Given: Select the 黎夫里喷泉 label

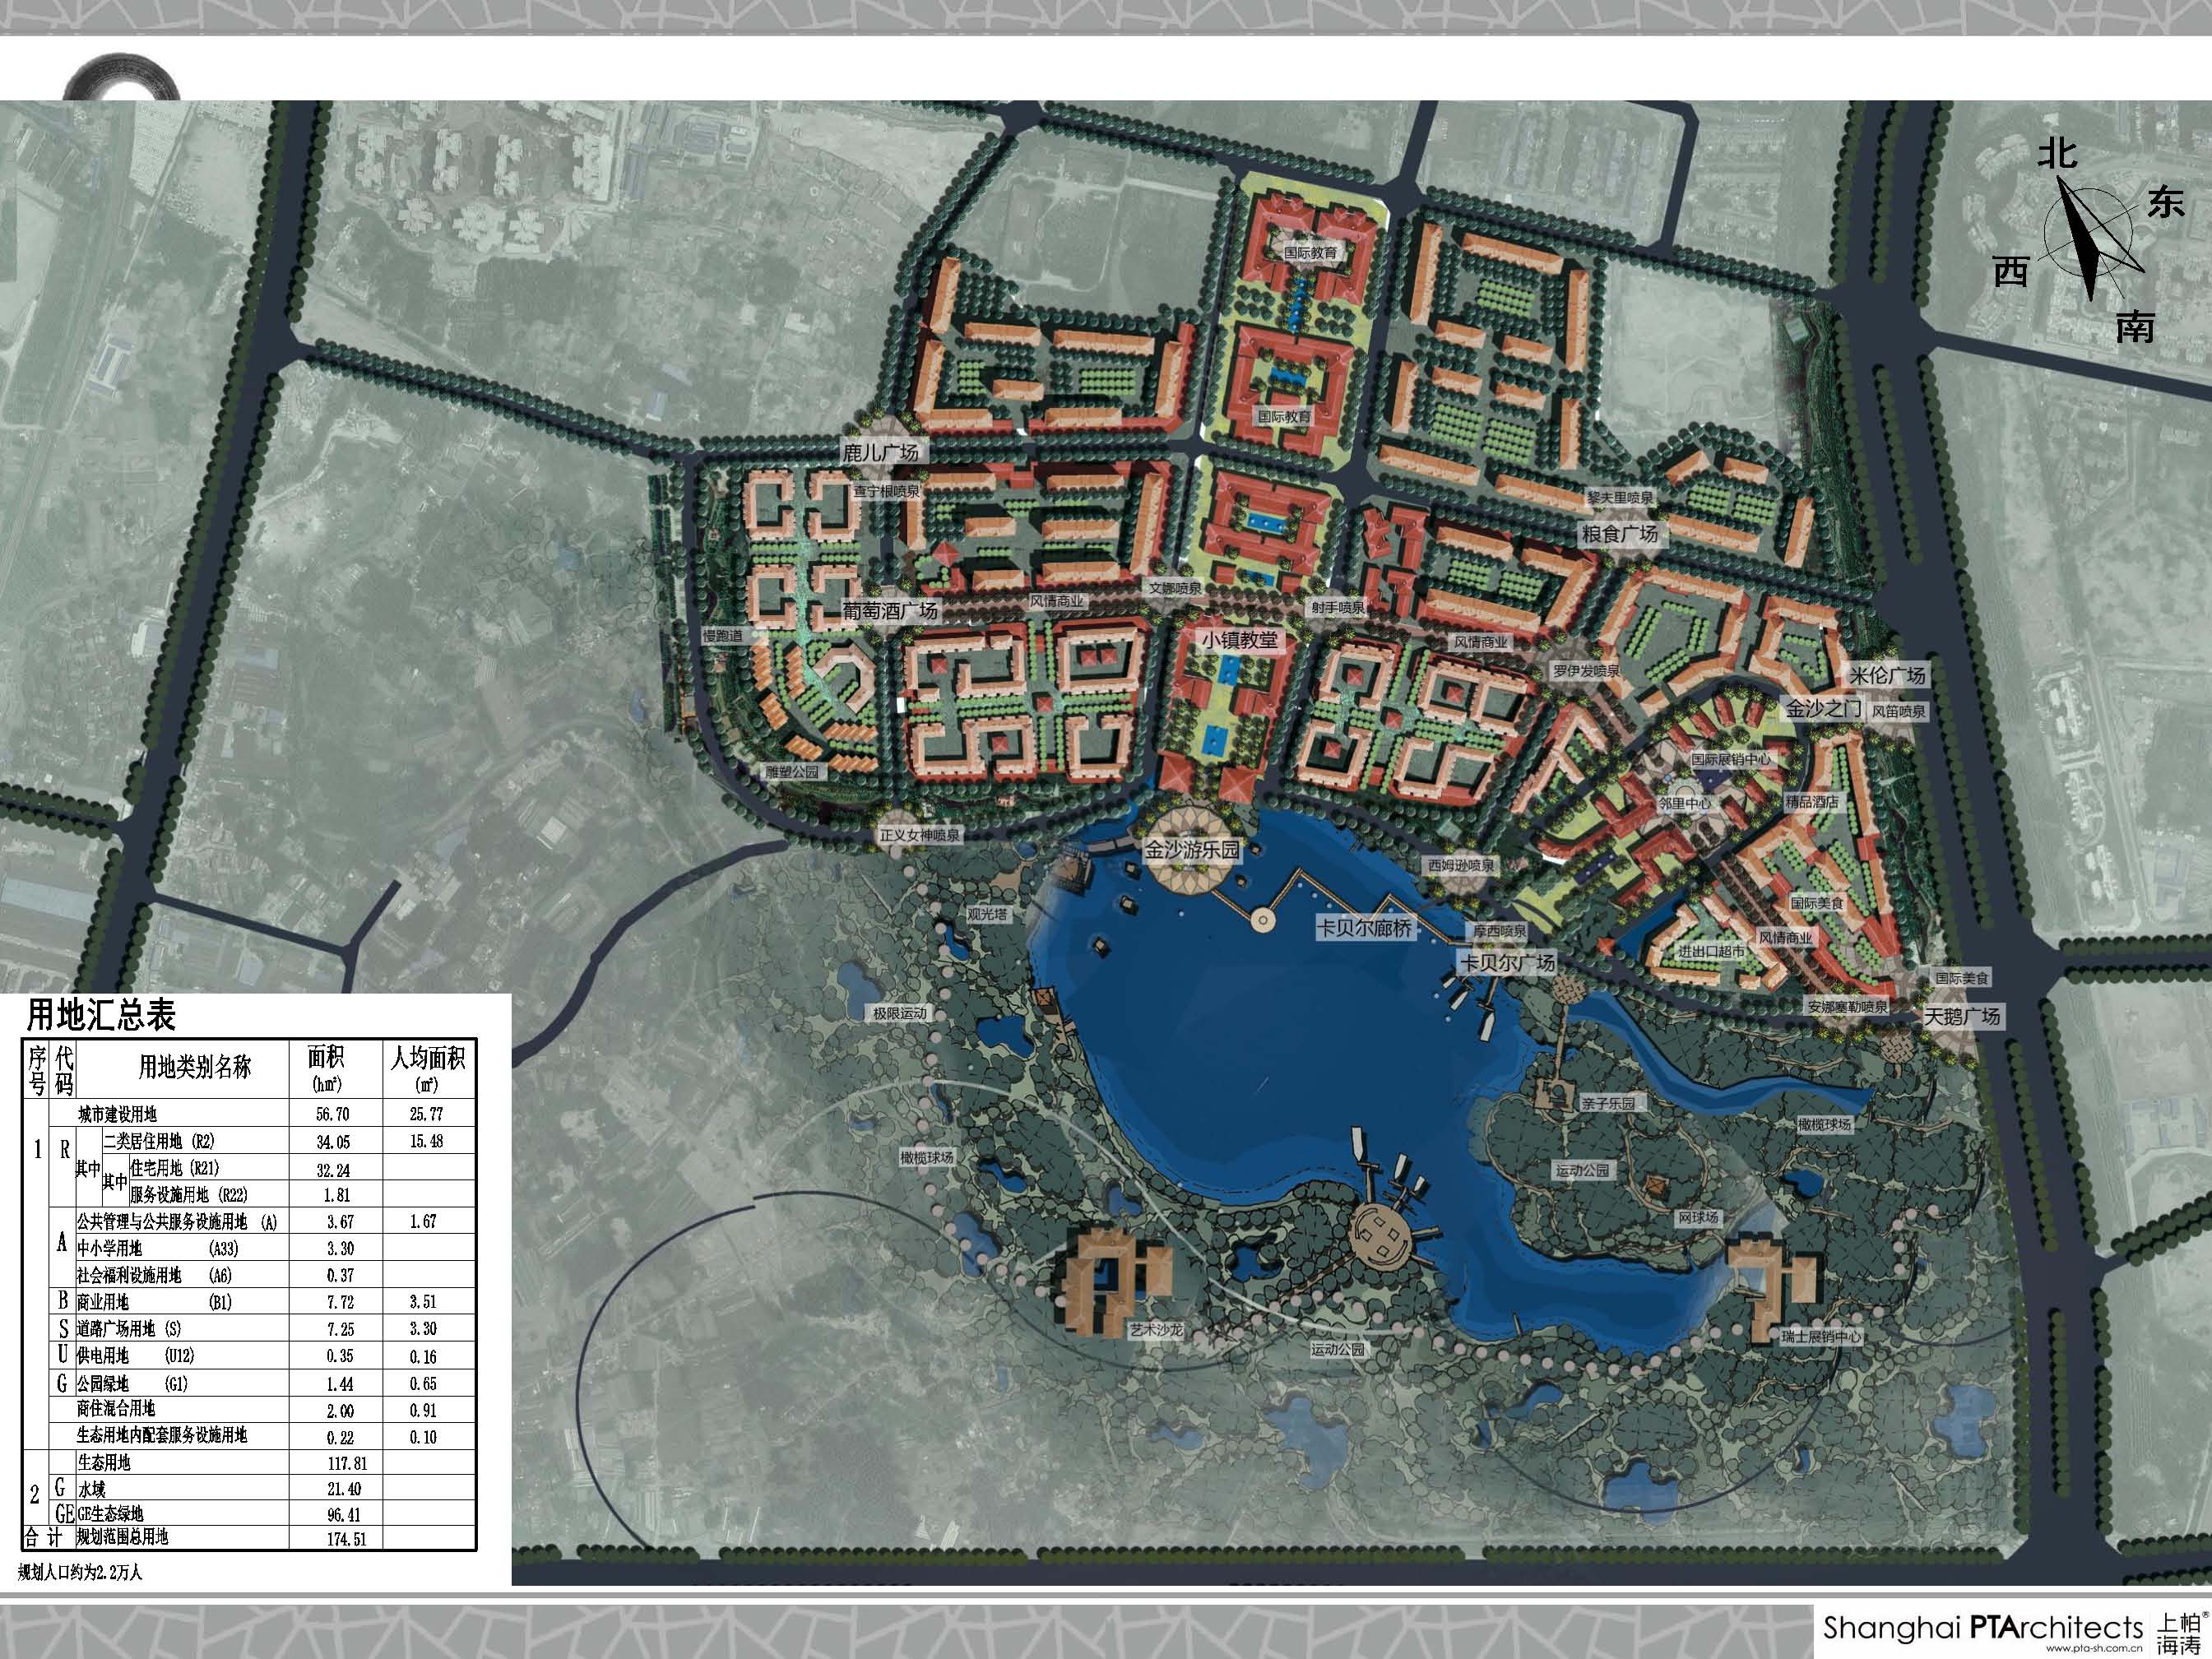Looking at the screenshot, I should (1620, 497).
